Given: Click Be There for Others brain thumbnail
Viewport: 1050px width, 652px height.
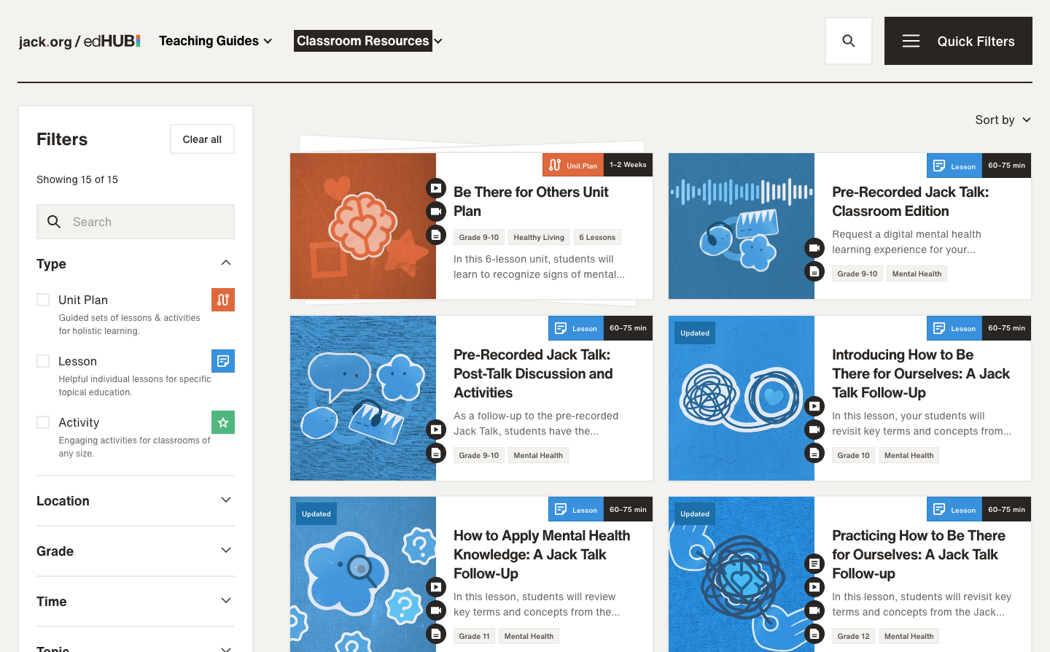Looking at the screenshot, I should click(363, 226).
